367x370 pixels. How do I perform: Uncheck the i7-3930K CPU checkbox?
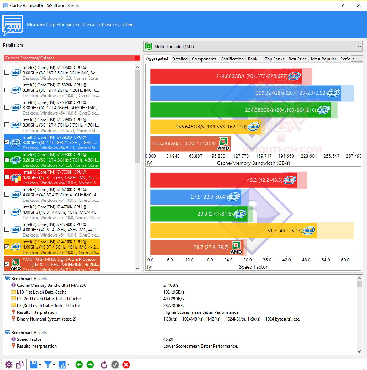click(7, 160)
